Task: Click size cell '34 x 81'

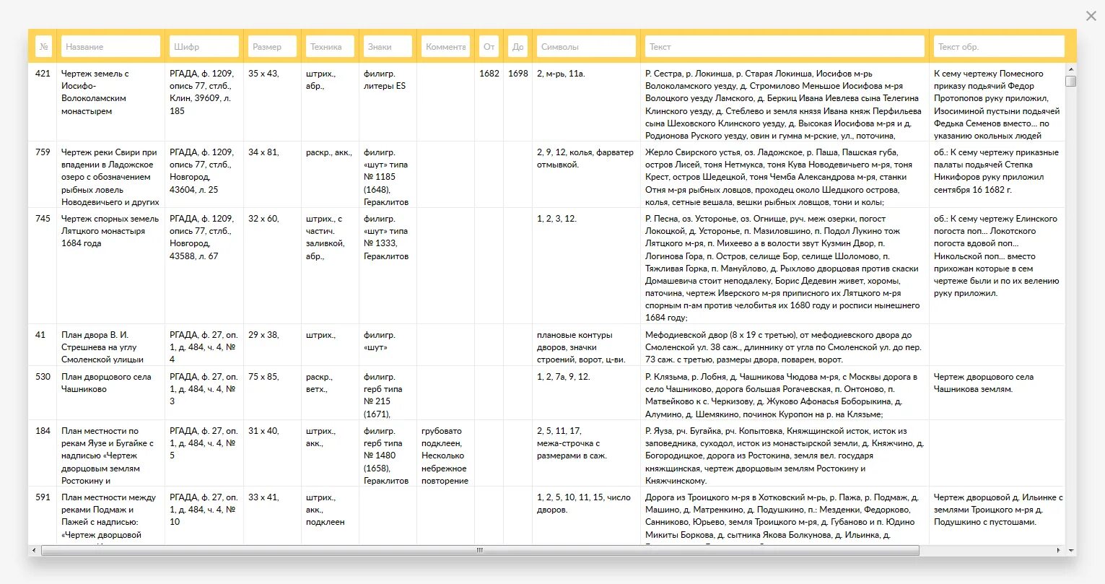Action: point(263,152)
